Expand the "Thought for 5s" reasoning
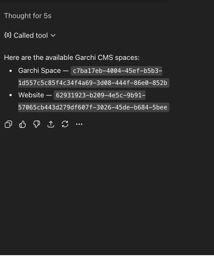 coord(28,16)
